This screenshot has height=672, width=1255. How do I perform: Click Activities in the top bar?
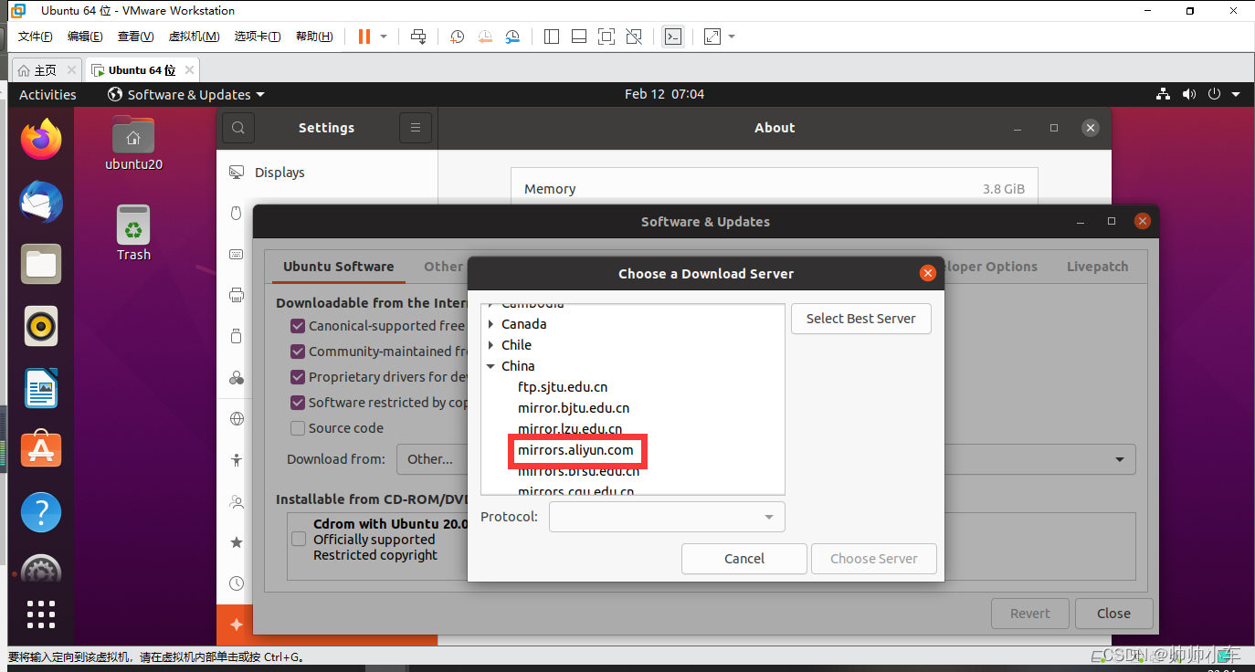coord(47,94)
